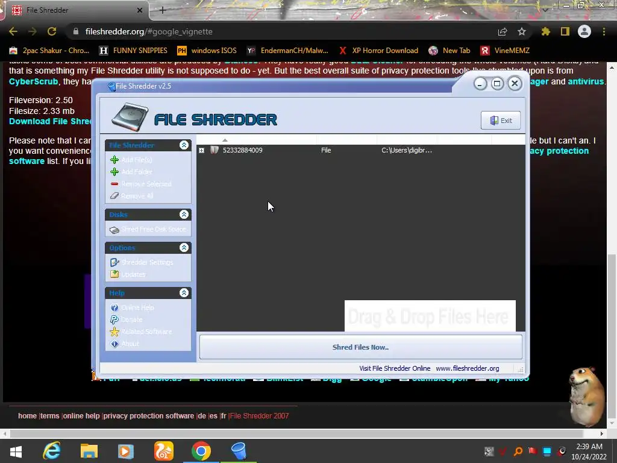Click the Updates package icon
The height and width of the screenshot is (463, 617).
coord(114,274)
